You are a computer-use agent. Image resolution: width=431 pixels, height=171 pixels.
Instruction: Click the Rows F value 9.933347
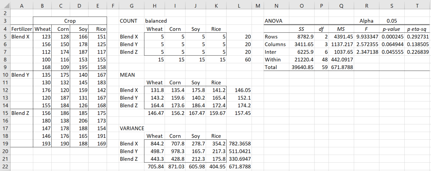[366, 36]
